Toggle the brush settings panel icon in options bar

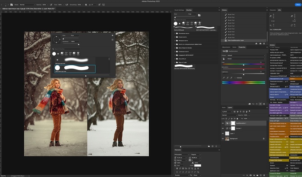(x=11, y=4)
